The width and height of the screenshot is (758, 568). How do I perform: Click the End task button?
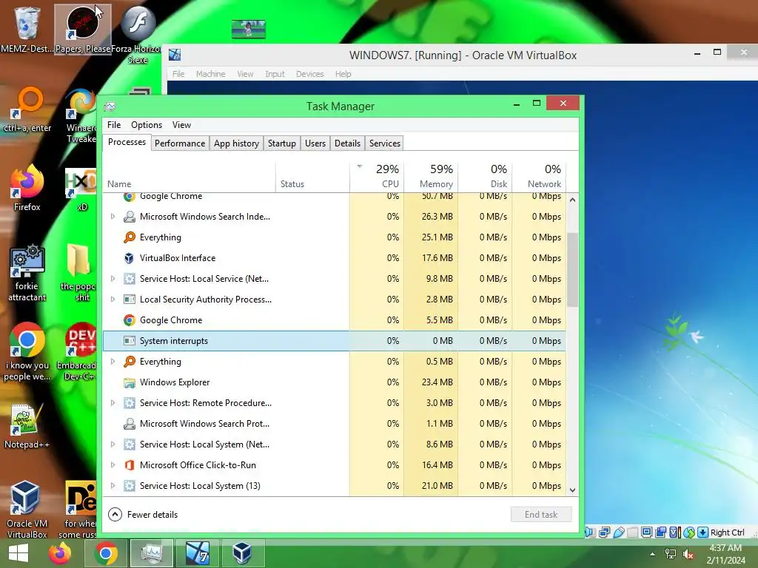(x=541, y=515)
